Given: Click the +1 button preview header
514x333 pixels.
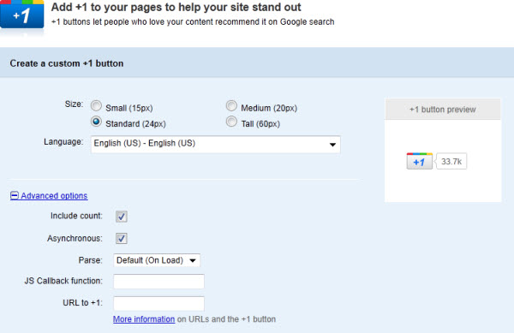Looking at the screenshot, I should click(x=443, y=110).
